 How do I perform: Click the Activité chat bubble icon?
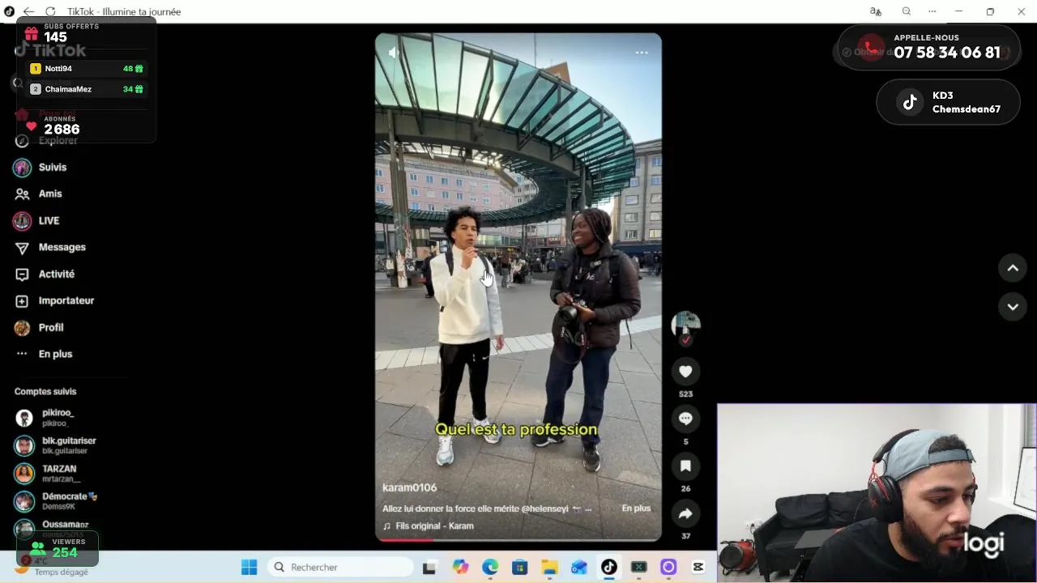click(x=22, y=274)
